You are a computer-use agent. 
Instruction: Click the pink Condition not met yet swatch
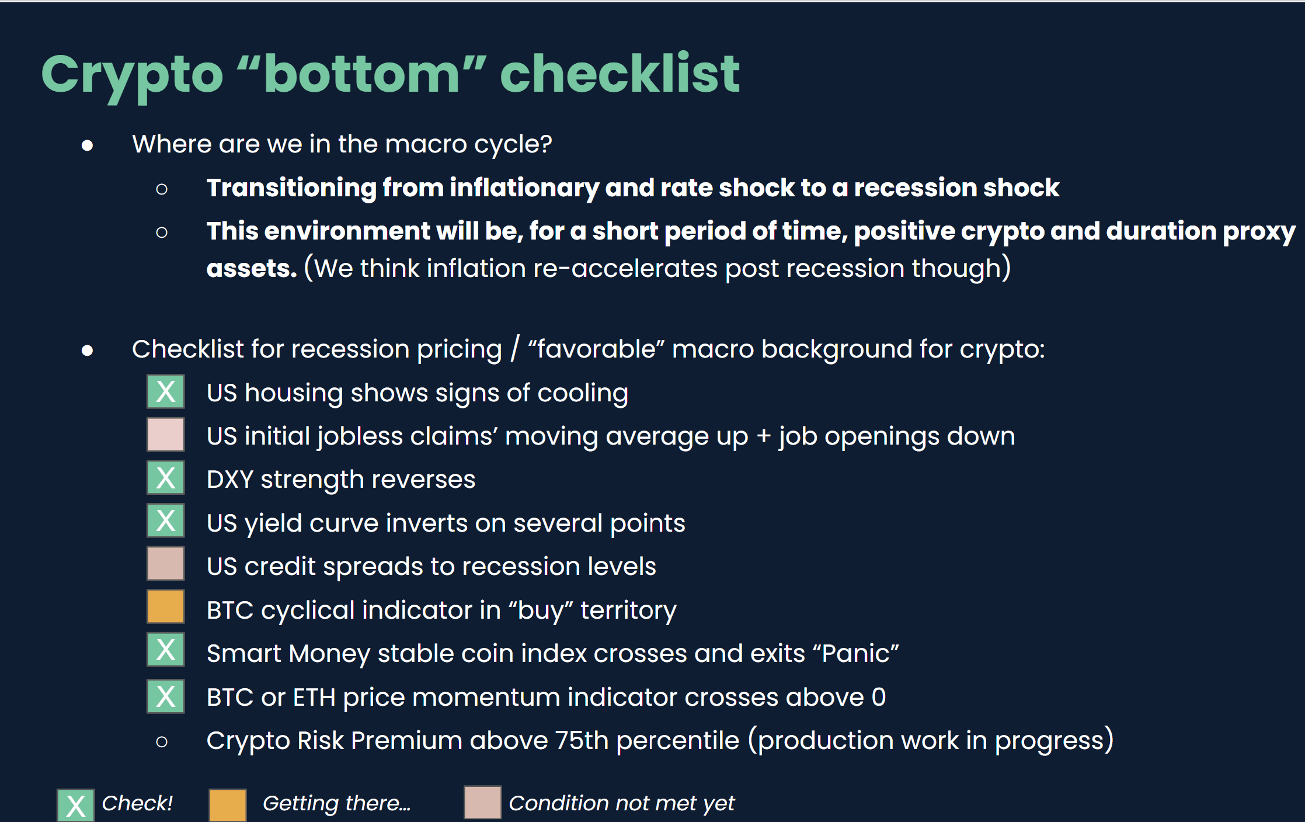[x=482, y=803]
